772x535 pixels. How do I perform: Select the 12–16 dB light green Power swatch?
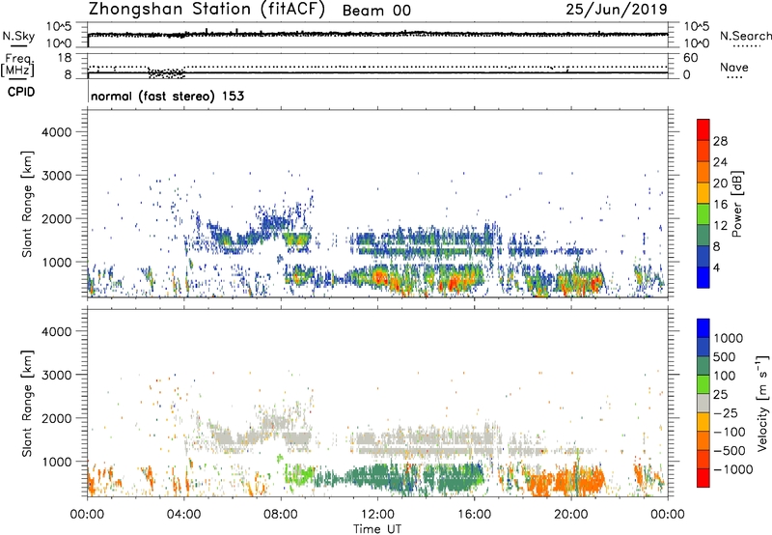click(x=703, y=213)
